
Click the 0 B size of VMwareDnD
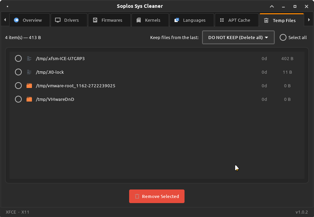point(287,100)
